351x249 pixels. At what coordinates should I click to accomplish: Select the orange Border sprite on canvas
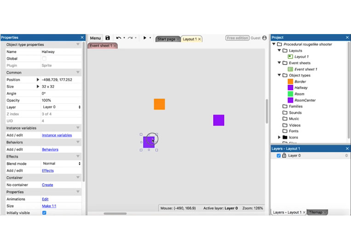click(159, 104)
